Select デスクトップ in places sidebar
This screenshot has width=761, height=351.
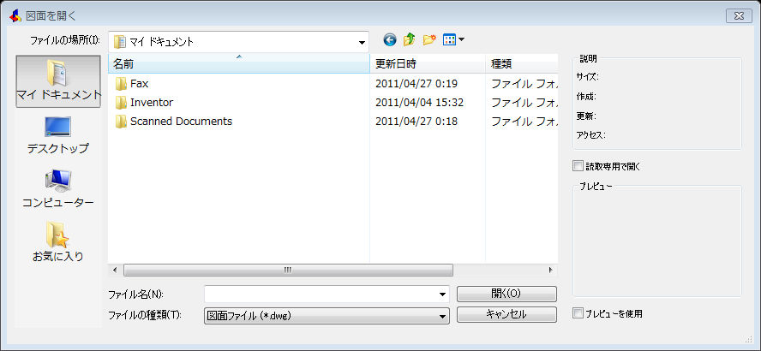58,135
